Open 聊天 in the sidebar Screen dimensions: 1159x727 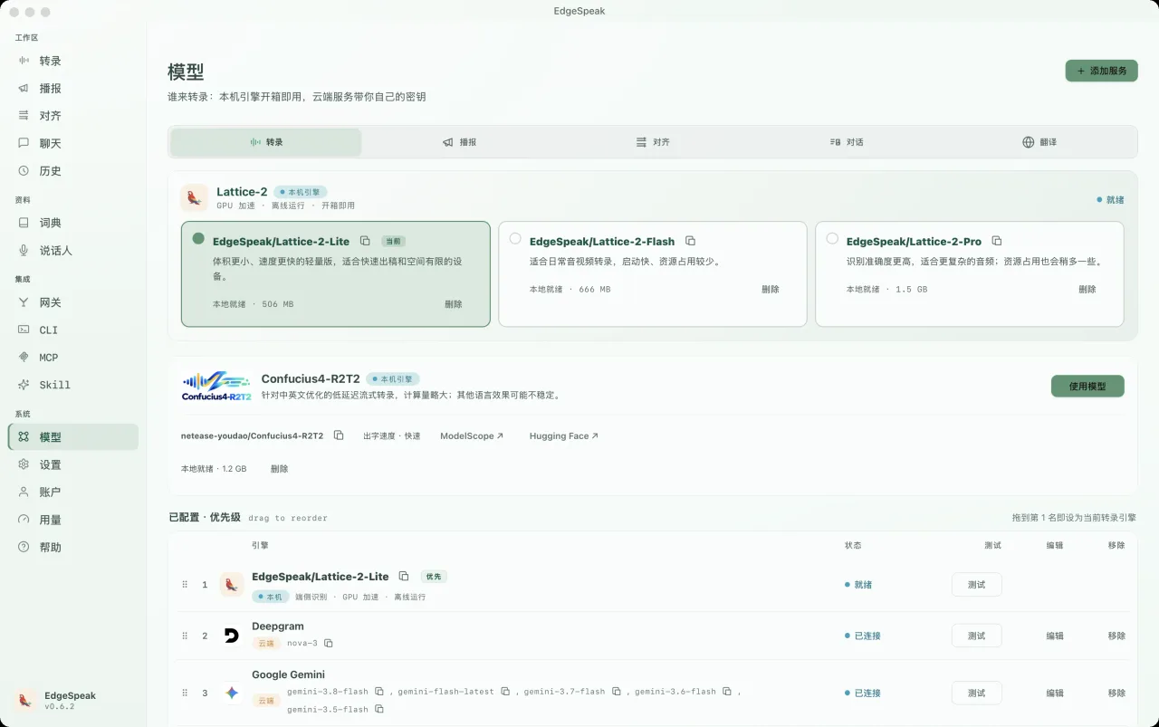point(73,143)
